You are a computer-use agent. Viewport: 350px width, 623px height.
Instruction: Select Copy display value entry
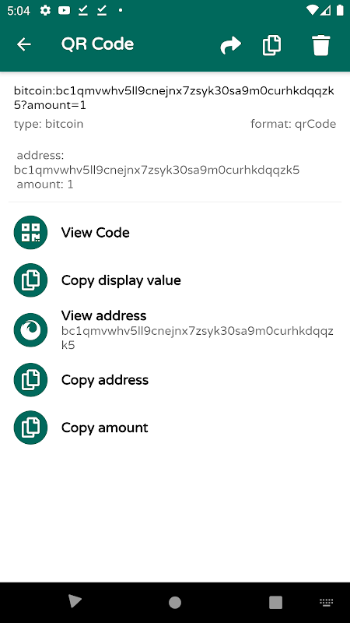click(x=175, y=280)
